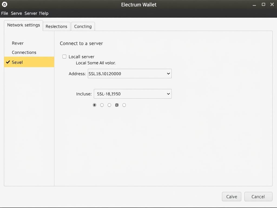The width and height of the screenshot is (277, 208).
Task: Select the first filled radio button
Action: point(94,105)
